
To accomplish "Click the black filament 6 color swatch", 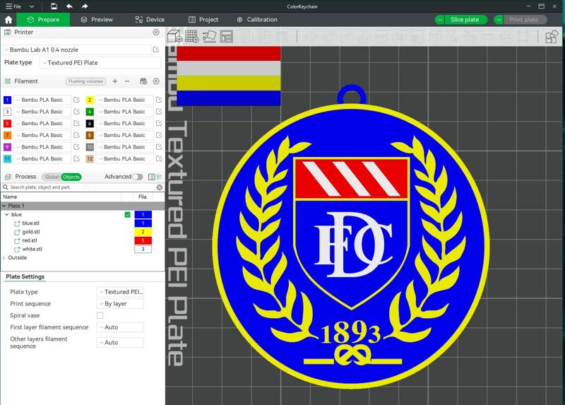I will [x=90, y=124].
